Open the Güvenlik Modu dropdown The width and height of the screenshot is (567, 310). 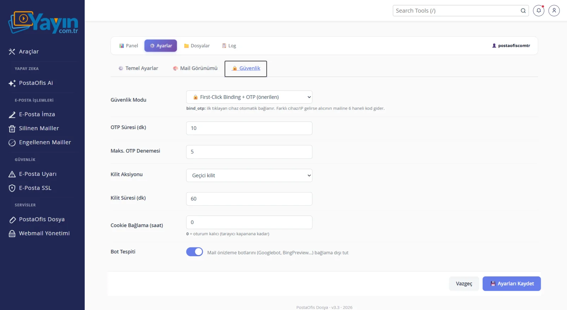pyautogui.click(x=249, y=97)
